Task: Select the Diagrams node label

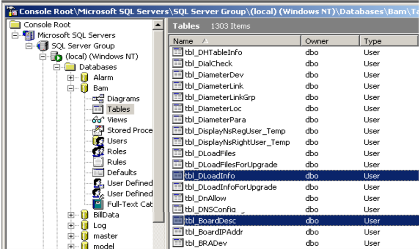Action: tap(123, 99)
